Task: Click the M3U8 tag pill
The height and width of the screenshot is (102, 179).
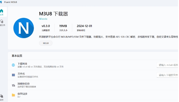Action: coord(46,43)
